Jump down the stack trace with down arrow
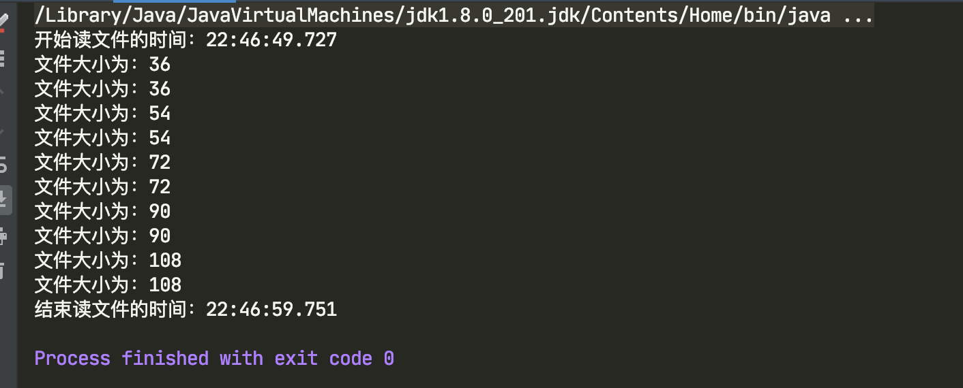The width and height of the screenshot is (963, 388). (3, 130)
